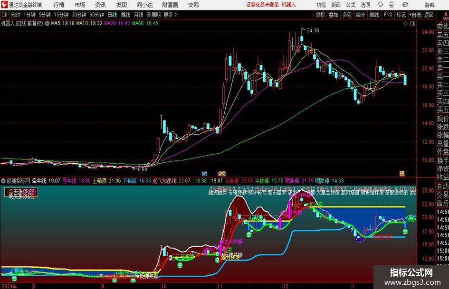The width and height of the screenshot is (449, 289).
Task: Click the 上箱顶: 21.96 indicator value
Action: pyautogui.click(x=106, y=181)
